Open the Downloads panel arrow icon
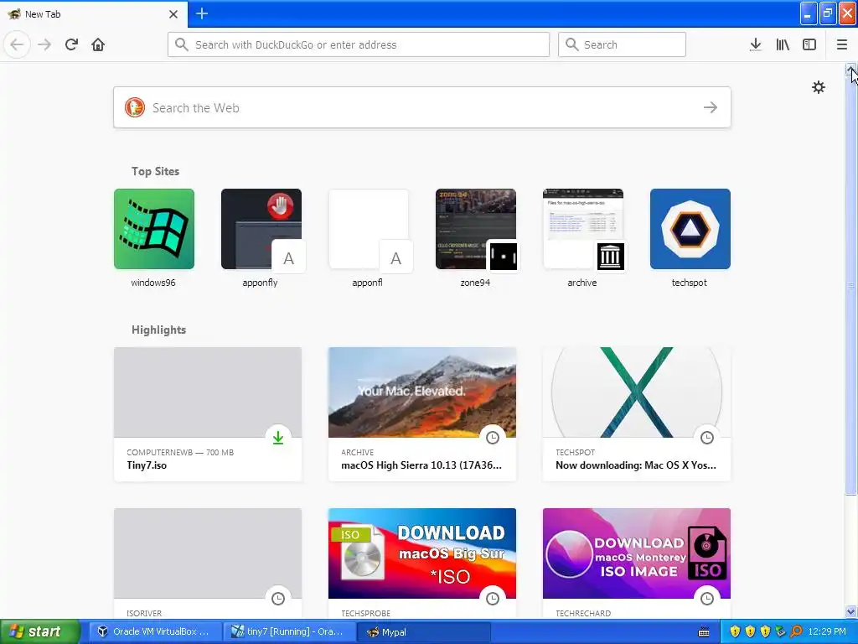Screen dimensions: 858x644 (x=756, y=44)
